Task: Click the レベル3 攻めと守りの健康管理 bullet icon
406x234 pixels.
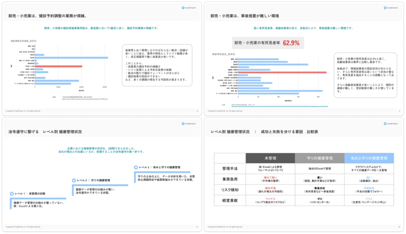Action: 136,167
